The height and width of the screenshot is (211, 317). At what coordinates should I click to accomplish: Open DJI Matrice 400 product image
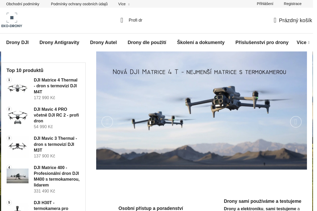tap(17, 176)
